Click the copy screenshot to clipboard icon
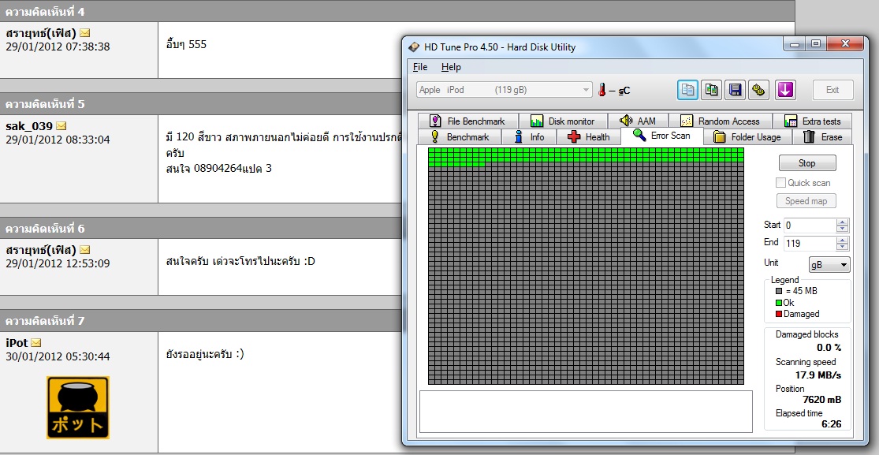 tap(712, 90)
